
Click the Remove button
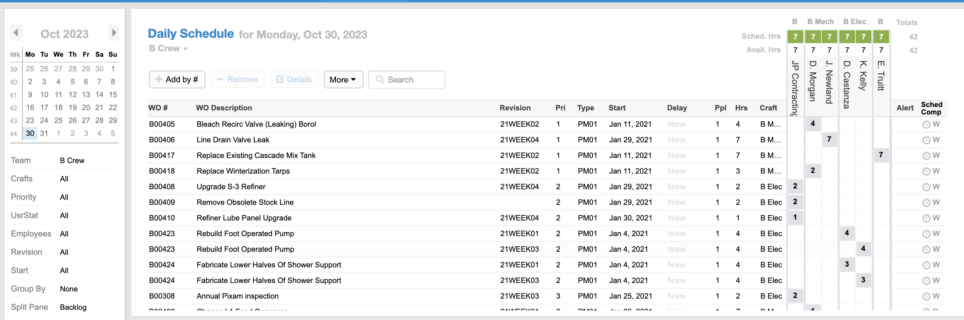pos(237,79)
